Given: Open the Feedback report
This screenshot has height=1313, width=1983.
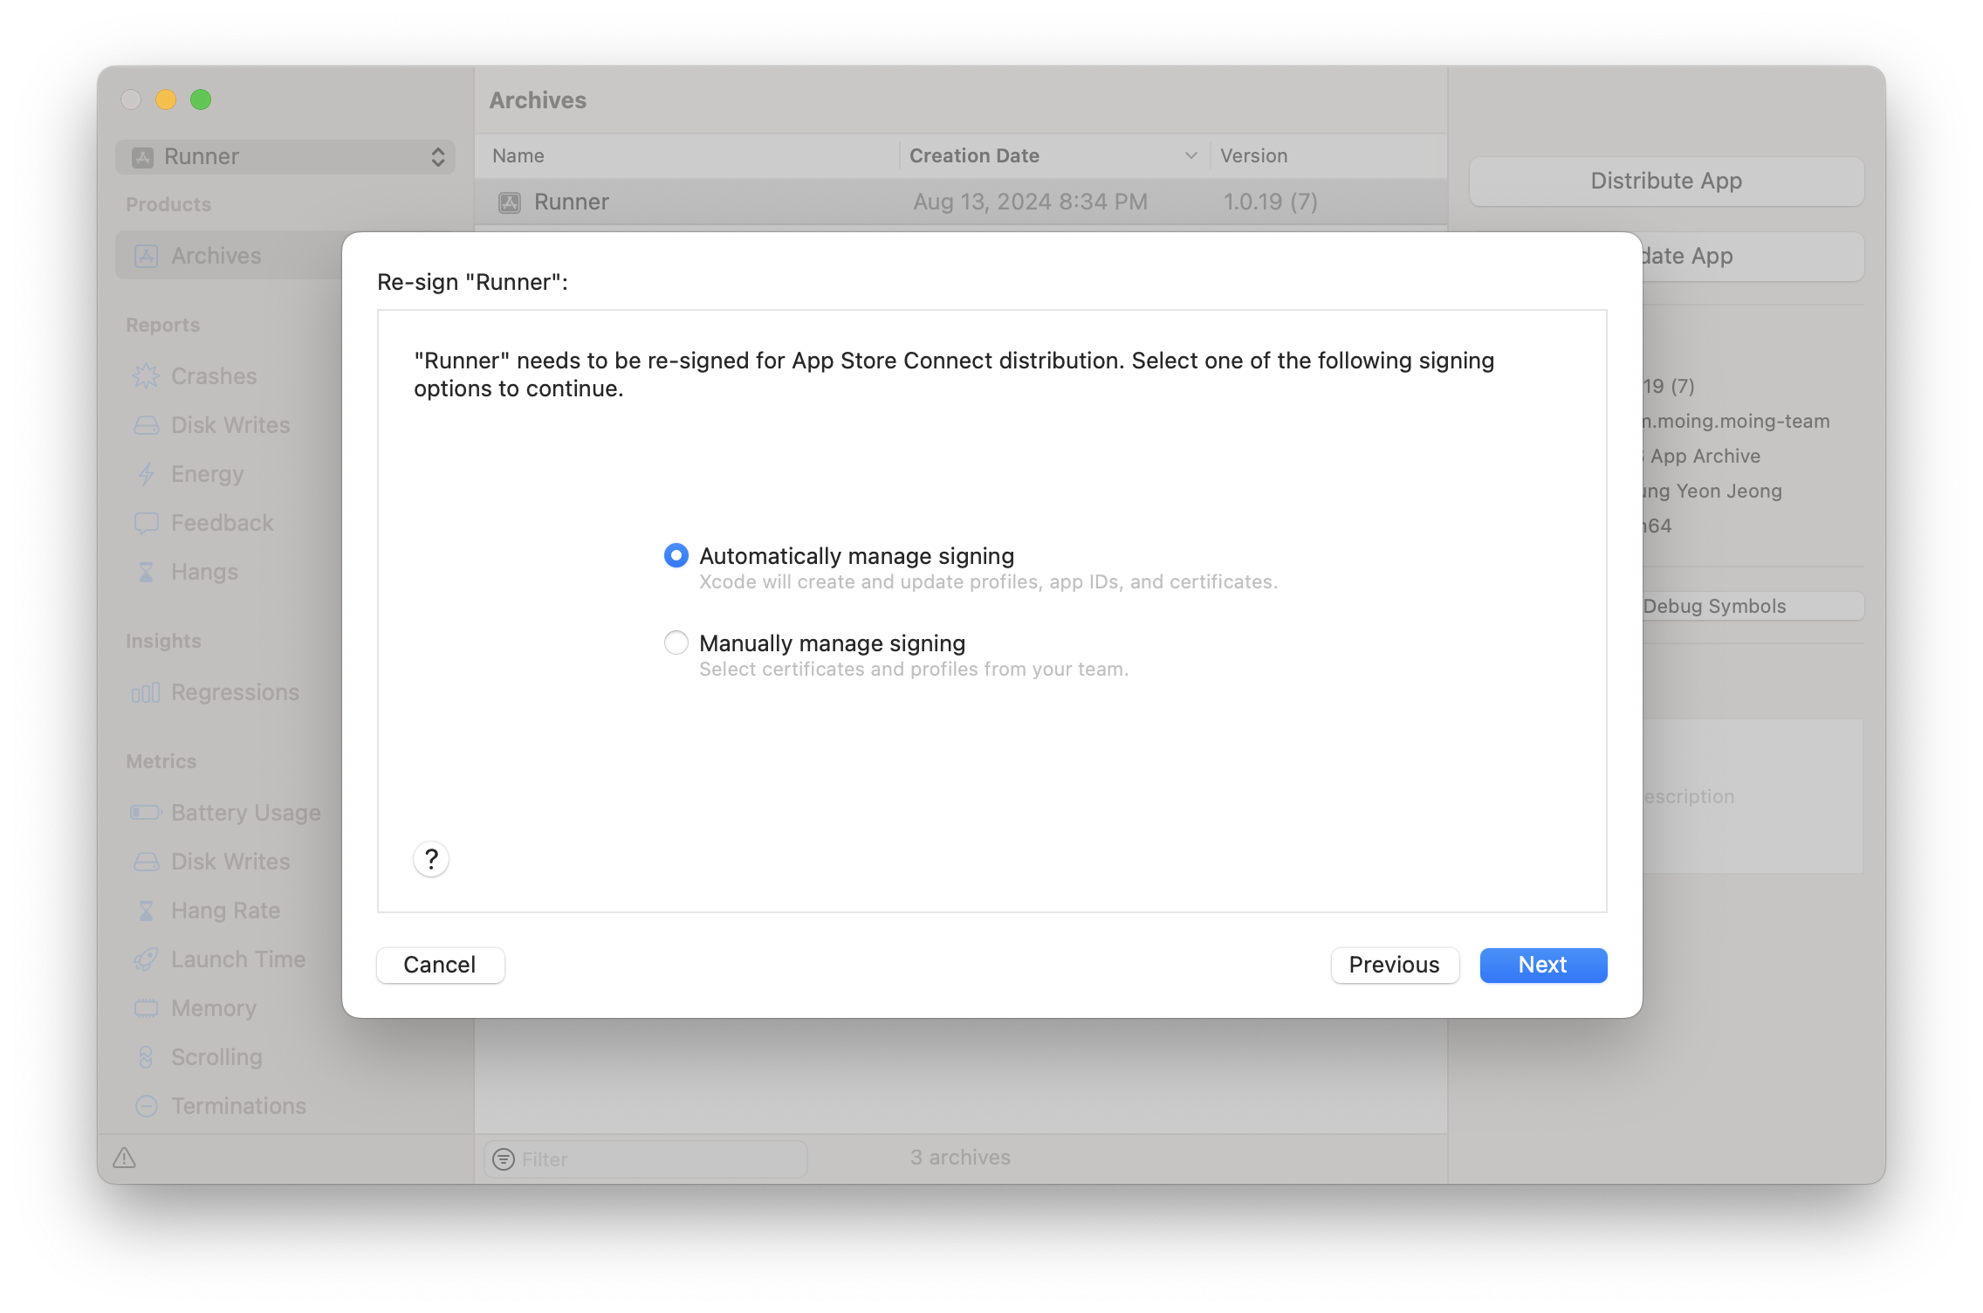Looking at the screenshot, I should pos(222,522).
